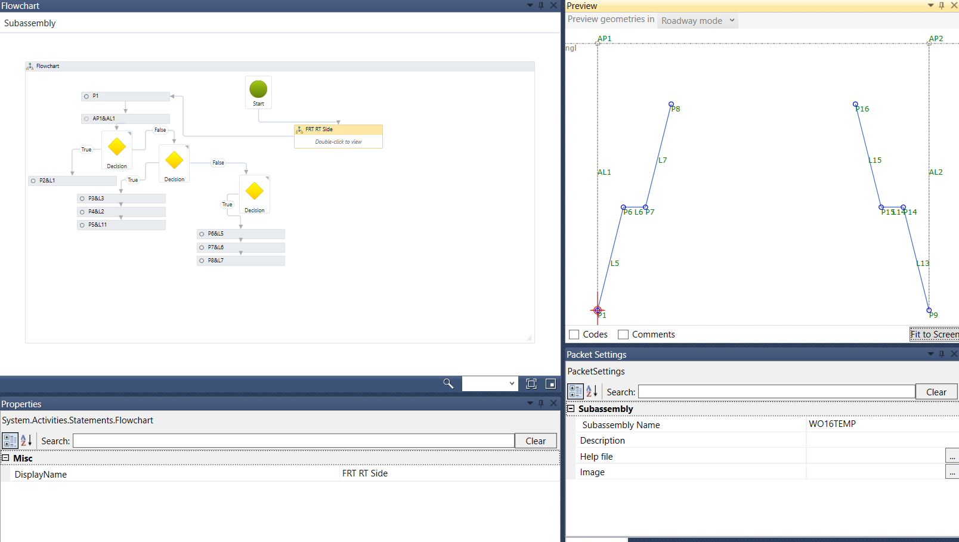This screenshot has width=959, height=542.
Task: Click the flowchart zoom magnifier icon
Action: (x=448, y=383)
